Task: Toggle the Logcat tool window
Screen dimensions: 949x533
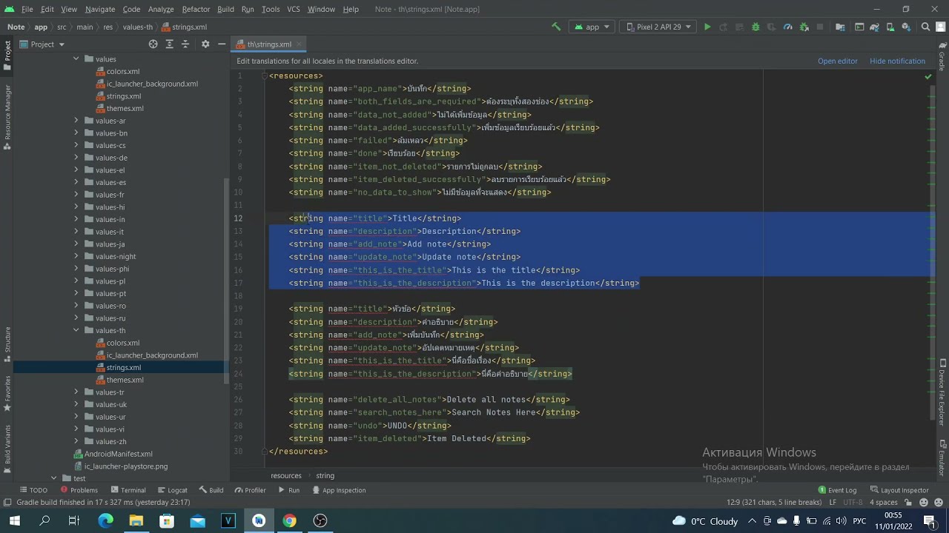Action: [x=172, y=490]
